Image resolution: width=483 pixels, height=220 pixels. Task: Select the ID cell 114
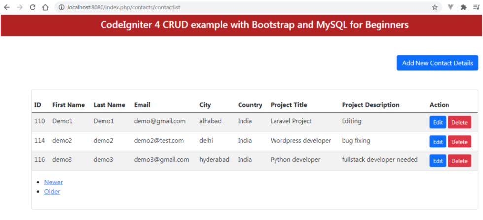point(40,141)
